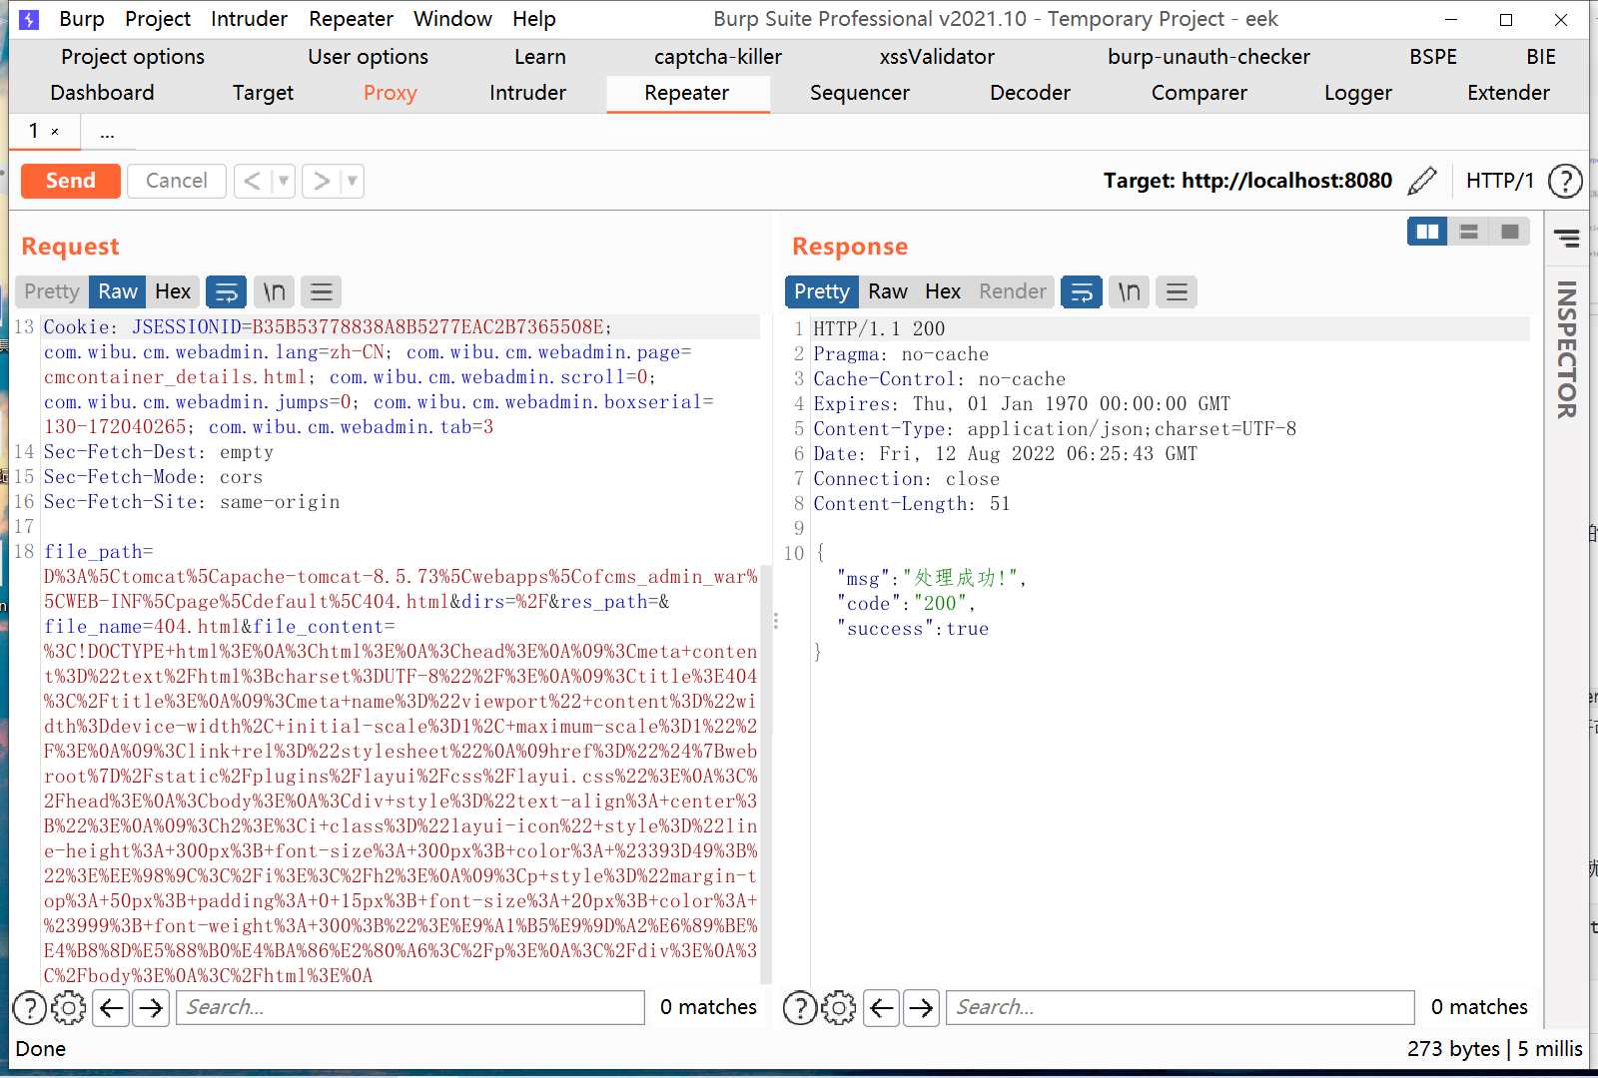Viewport: 1598px width, 1078px height.
Task: Switch to the Decoder tab
Action: tap(1031, 93)
